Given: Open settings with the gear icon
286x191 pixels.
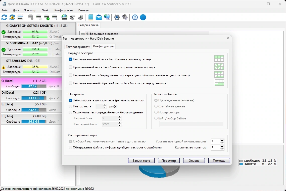Looking at the screenshot, I should coord(117,18).
